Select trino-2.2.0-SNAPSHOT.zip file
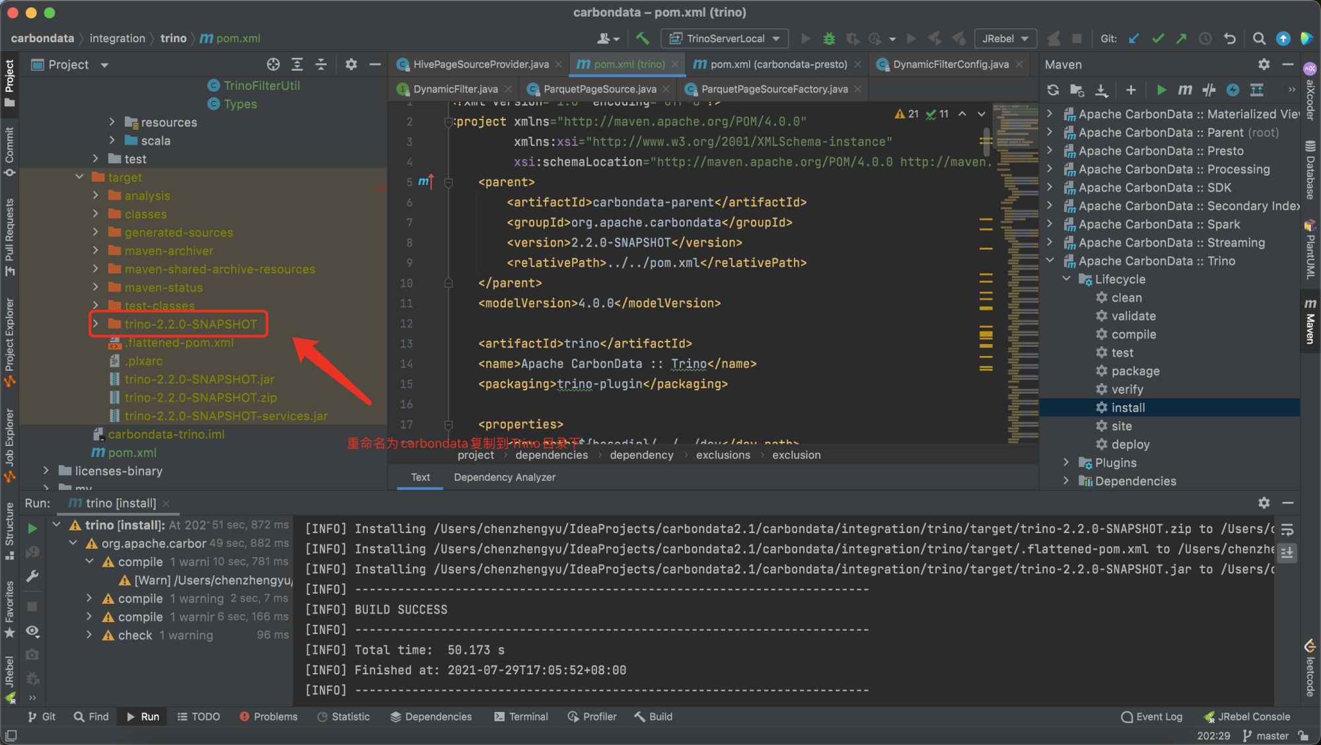The height and width of the screenshot is (745, 1321). (201, 397)
